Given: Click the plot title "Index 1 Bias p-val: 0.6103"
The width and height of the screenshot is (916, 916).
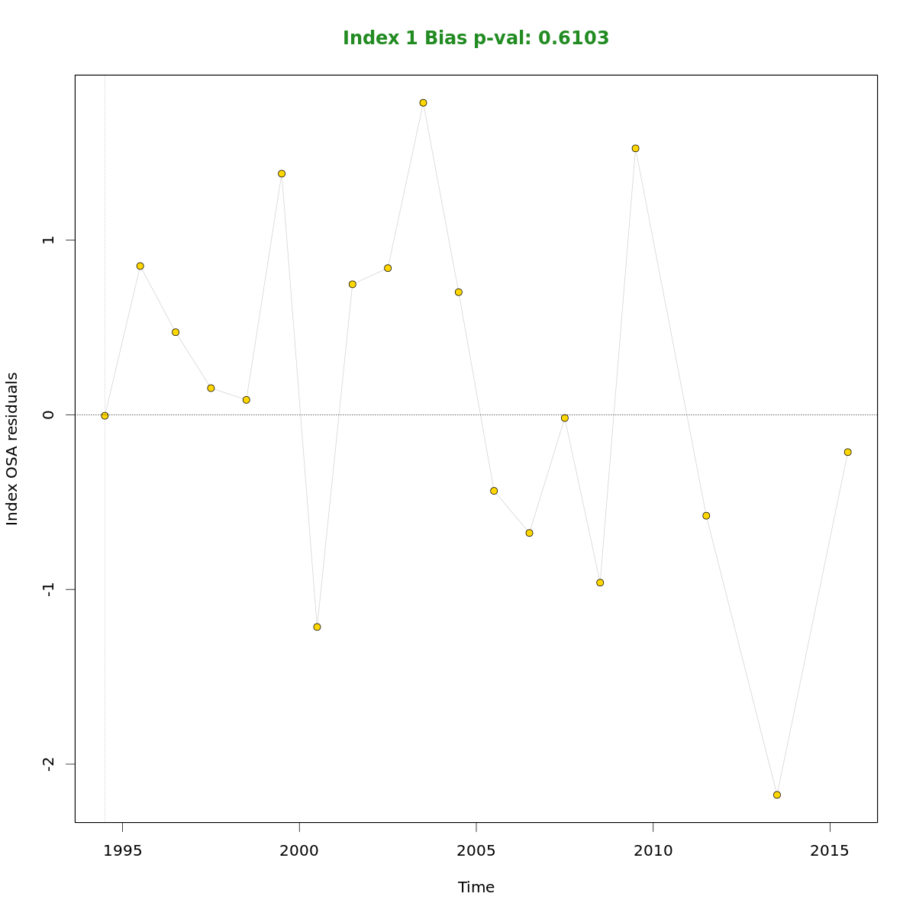Looking at the screenshot, I should 476,38.
